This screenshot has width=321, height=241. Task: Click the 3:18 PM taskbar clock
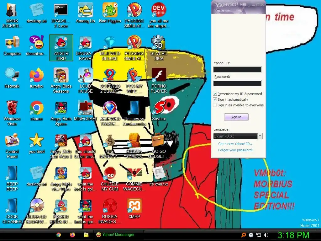click(293, 235)
